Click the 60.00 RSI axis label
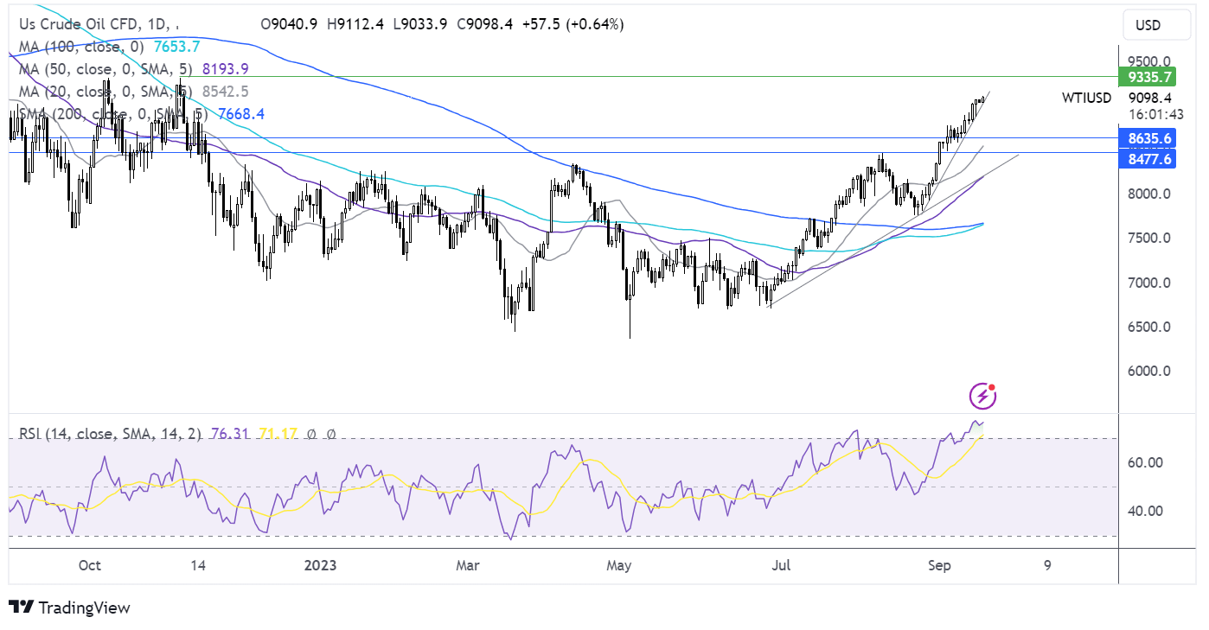Image resolution: width=1209 pixels, height=630 pixels. pos(1143,462)
